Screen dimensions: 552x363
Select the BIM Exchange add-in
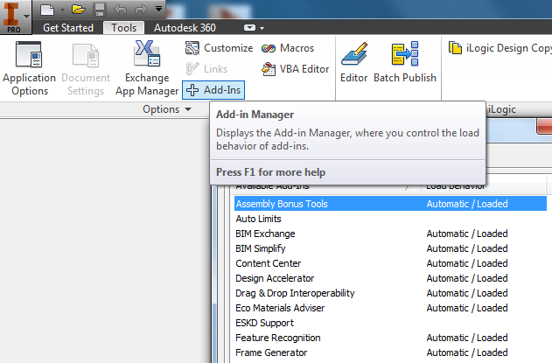265,234
